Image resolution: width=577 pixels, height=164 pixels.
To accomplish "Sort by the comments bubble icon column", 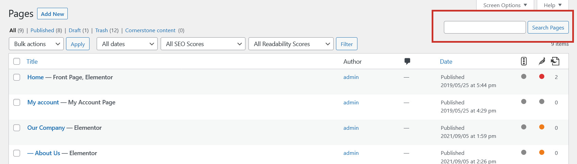I will (x=407, y=61).
